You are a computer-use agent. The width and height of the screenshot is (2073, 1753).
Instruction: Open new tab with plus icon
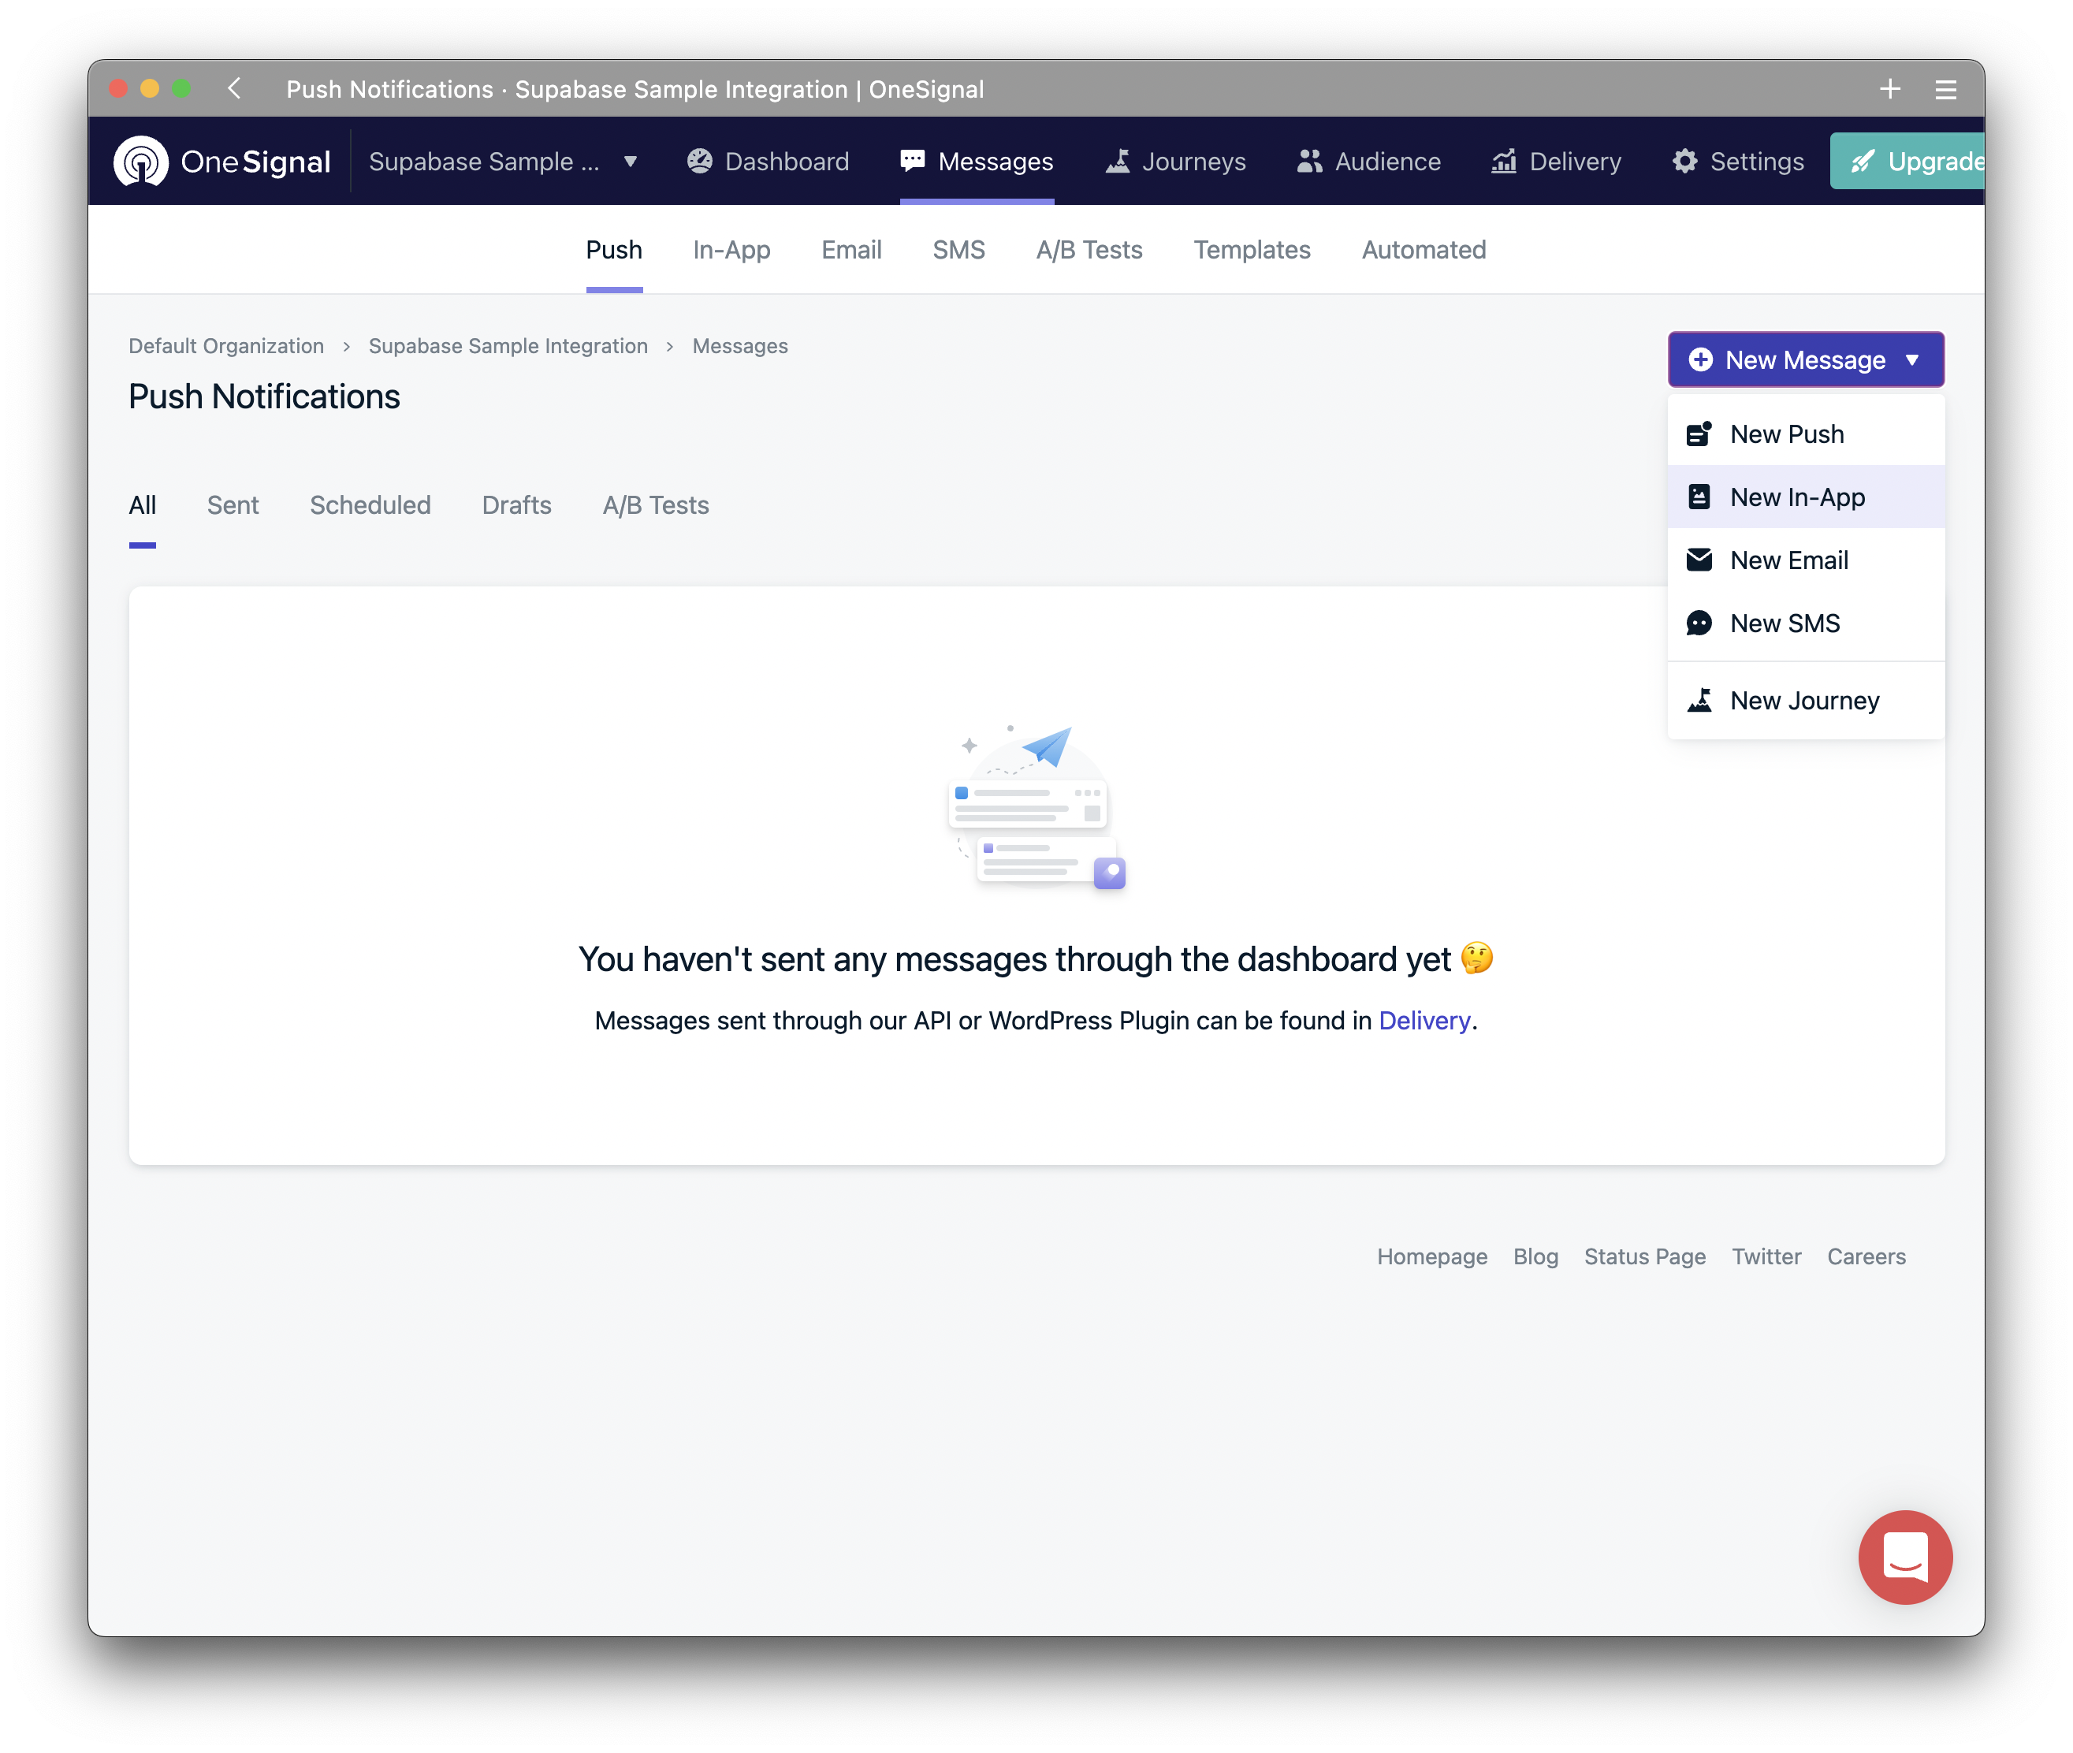pyautogui.click(x=1889, y=89)
